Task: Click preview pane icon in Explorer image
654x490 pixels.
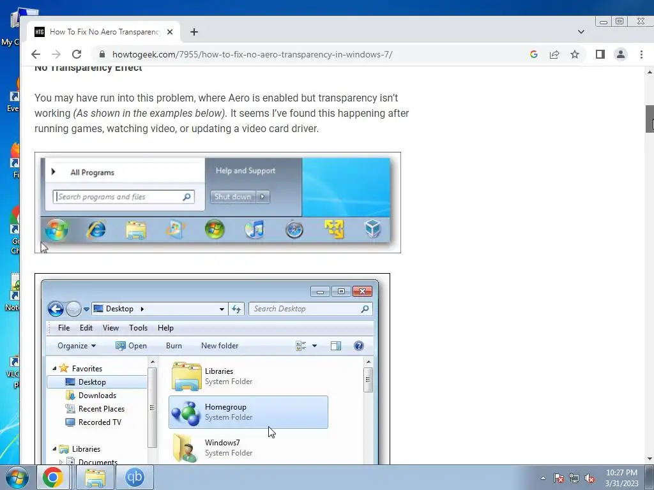Action: (x=336, y=346)
